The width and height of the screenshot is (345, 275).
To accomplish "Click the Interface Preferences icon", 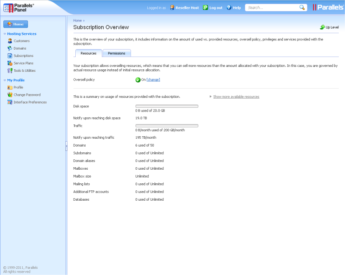I will click(x=10, y=102).
